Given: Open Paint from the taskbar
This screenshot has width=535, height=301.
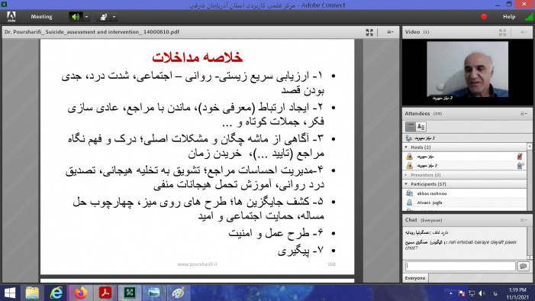Looking at the screenshot, I should pos(178,293).
